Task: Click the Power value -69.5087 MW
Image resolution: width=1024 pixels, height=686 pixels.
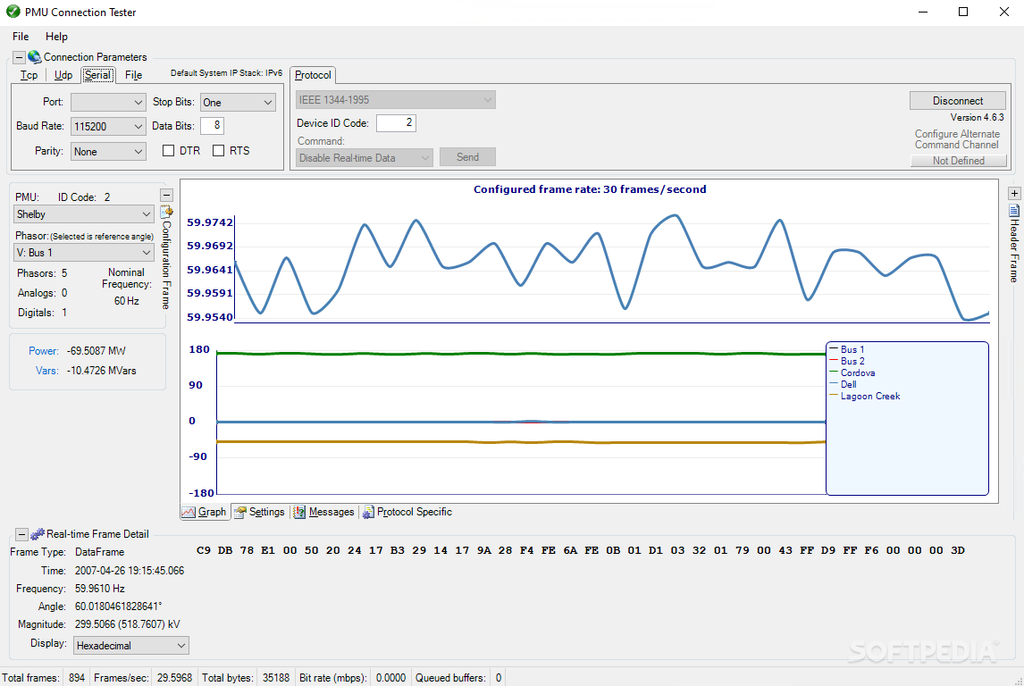Action: (x=96, y=351)
